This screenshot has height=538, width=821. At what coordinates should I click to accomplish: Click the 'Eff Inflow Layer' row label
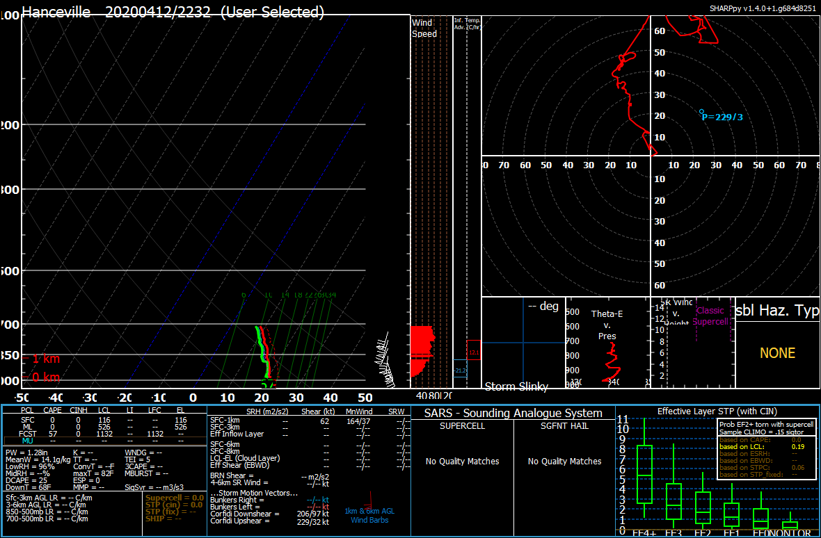[x=237, y=434]
